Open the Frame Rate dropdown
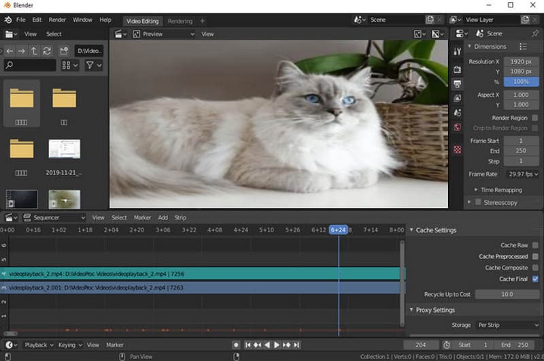The image size is (544, 361). click(x=522, y=174)
